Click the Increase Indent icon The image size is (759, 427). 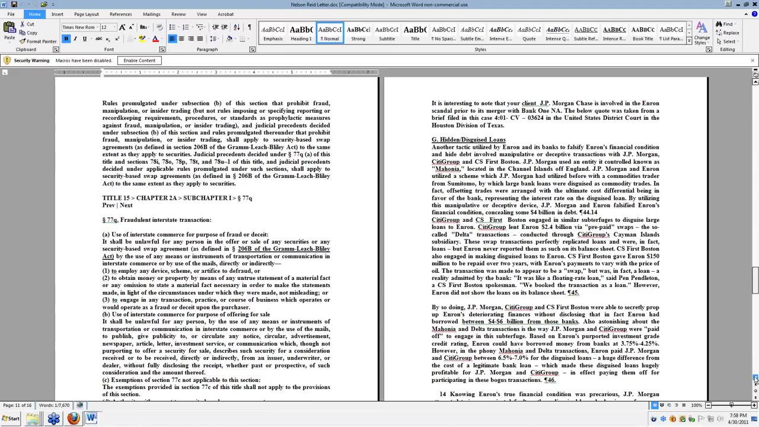(225, 27)
